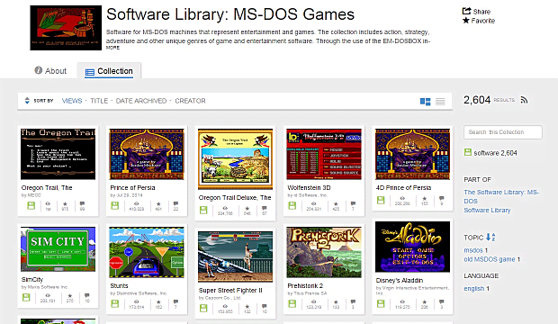Click the TOPIC sort order icon
This screenshot has height=324, width=558.
[490, 237]
